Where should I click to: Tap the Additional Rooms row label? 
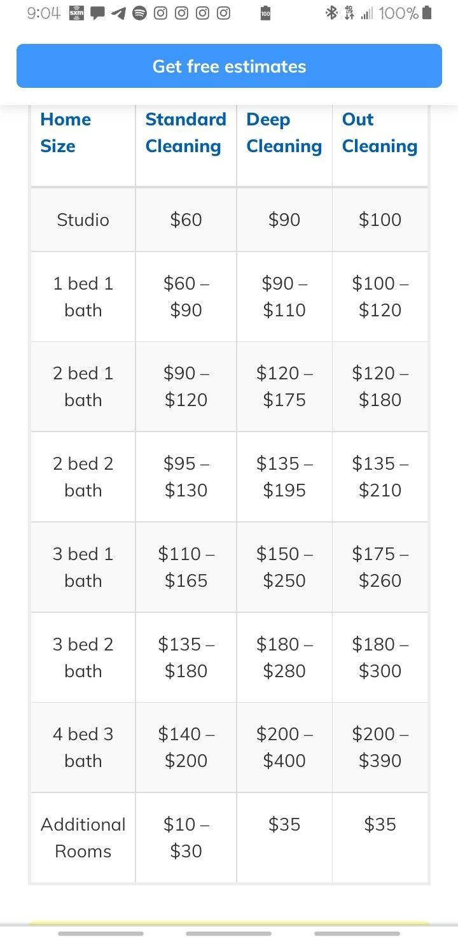coord(83,838)
